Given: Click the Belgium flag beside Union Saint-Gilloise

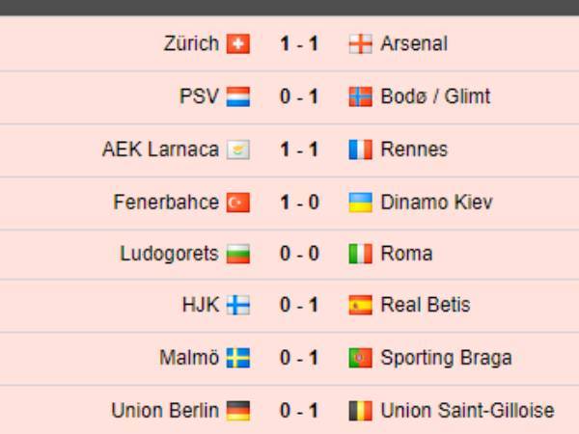Looking at the screenshot, I should tap(360, 411).
